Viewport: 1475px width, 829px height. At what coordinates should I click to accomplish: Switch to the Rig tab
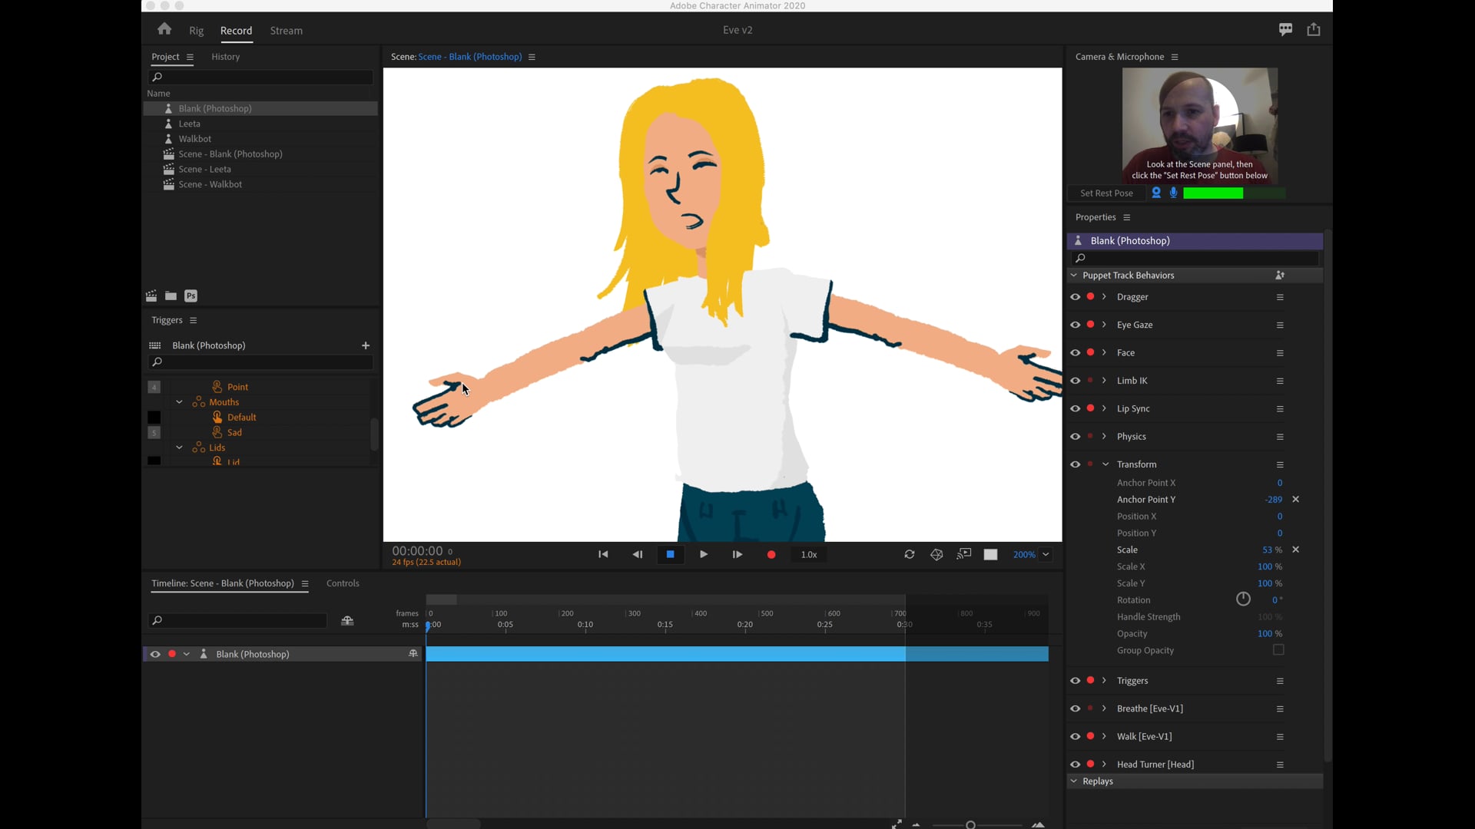coord(196,31)
